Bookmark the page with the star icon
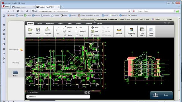This screenshot has width=182, height=102. tap(129, 11)
